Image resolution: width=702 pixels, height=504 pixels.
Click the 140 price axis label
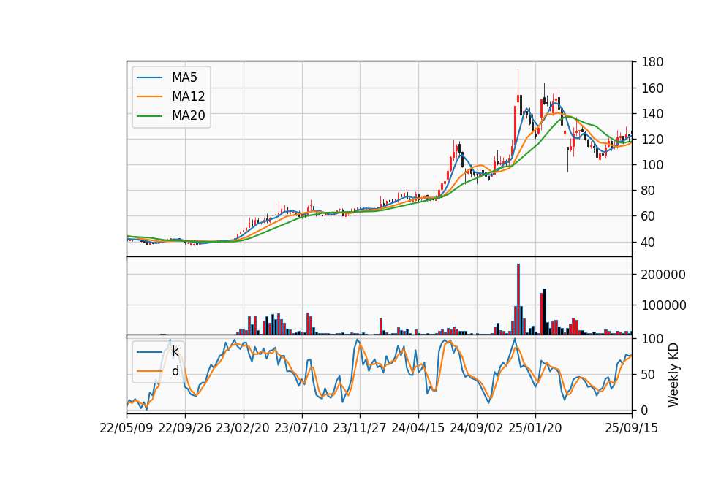[652, 114]
